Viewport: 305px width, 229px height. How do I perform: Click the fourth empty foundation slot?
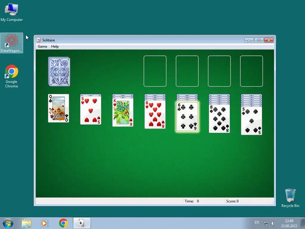251,71
